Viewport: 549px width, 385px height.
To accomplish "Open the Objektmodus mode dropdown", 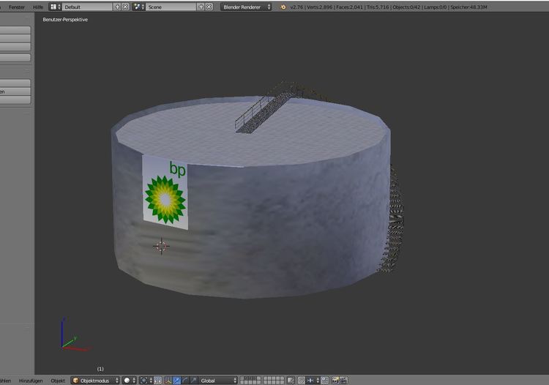I will pos(95,381).
